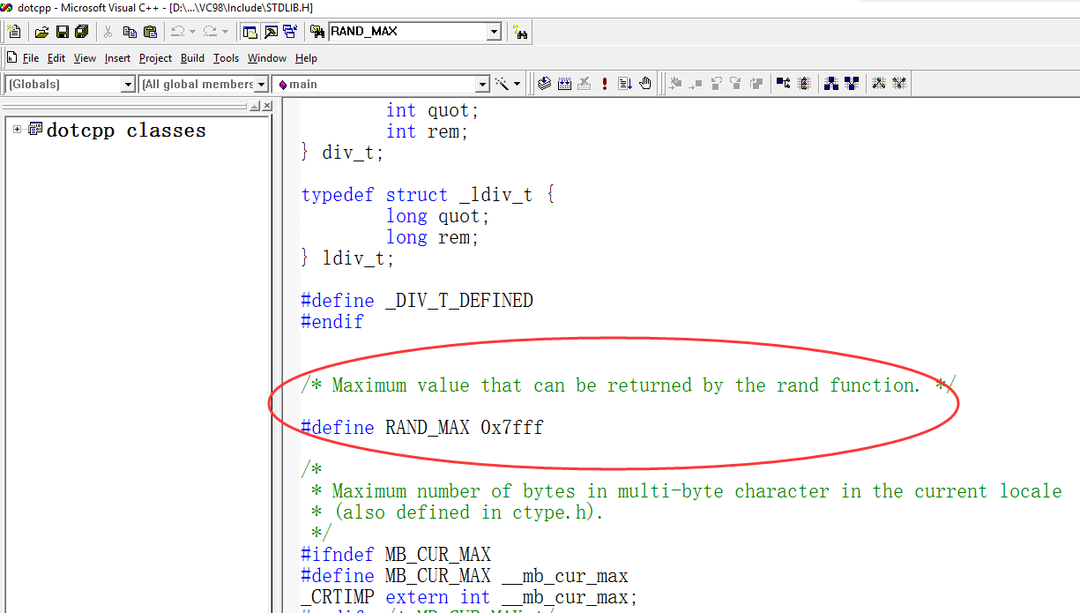Viewport: 1080px width, 613px height.
Task: Open the main function members dropdown
Action: (x=482, y=85)
